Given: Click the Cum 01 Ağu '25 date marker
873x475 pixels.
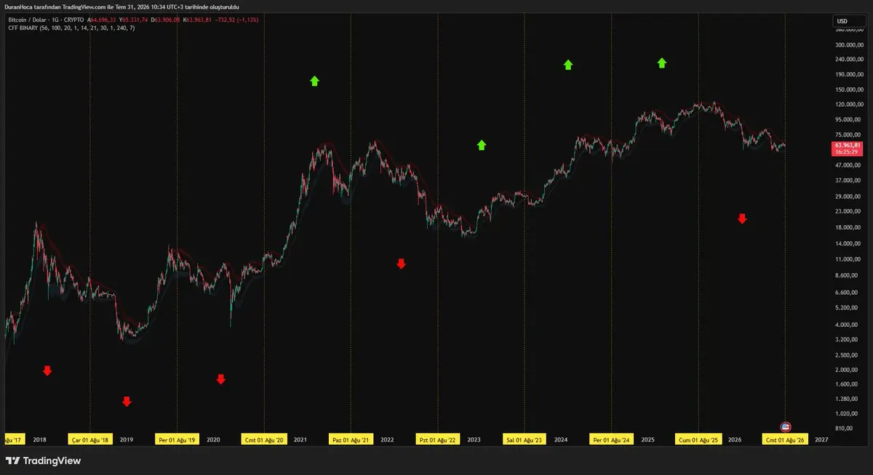Looking at the screenshot, I should (698, 439).
